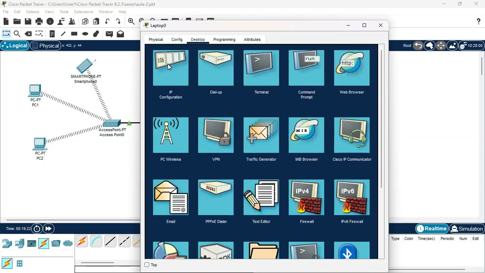
Task: Click the Power Cycle Devices button
Action: [37, 229]
